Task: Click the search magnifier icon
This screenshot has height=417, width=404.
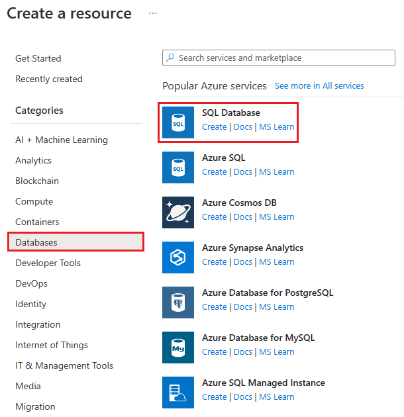Action: coord(170,58)
